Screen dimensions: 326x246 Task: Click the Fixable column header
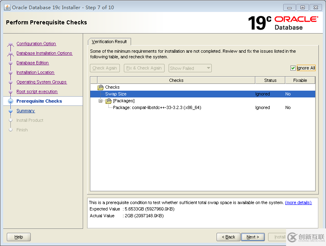300,80
